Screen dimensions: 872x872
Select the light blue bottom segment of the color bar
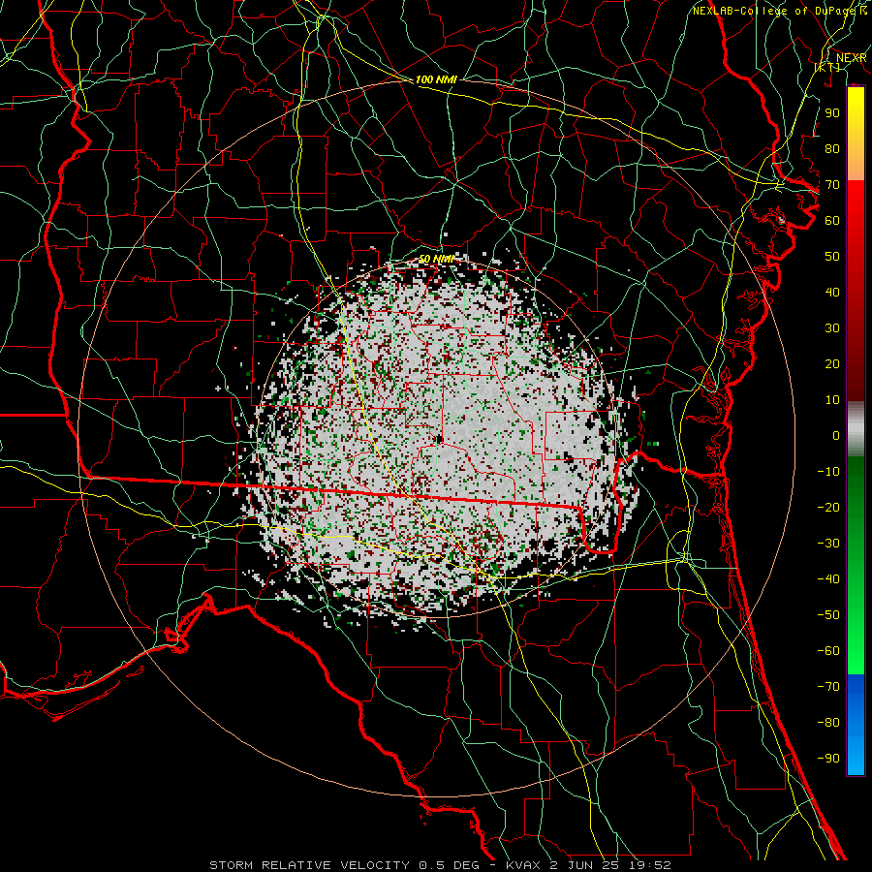[856, 754]
